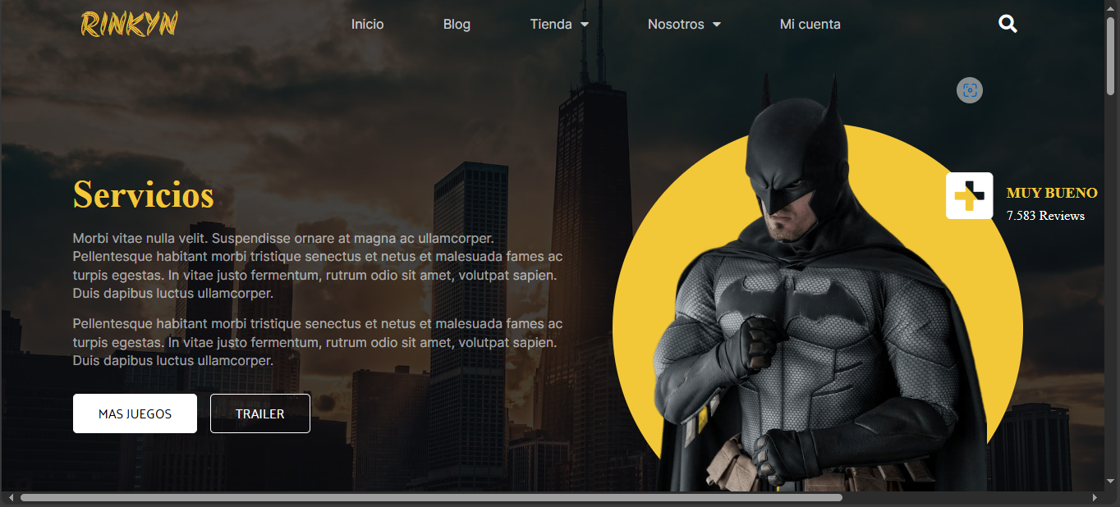Expand the Nosotros dropdown arrow
This screenshot has width=1120, height=507.
click(717, 25)
